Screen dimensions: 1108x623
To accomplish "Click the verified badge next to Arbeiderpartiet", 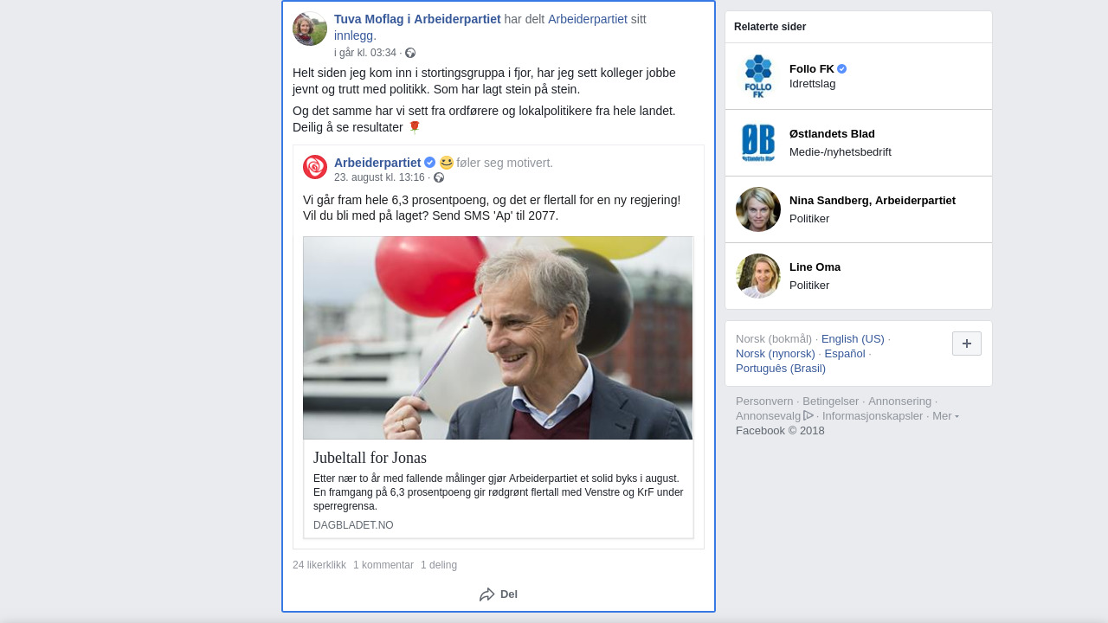I will (430, 163).
